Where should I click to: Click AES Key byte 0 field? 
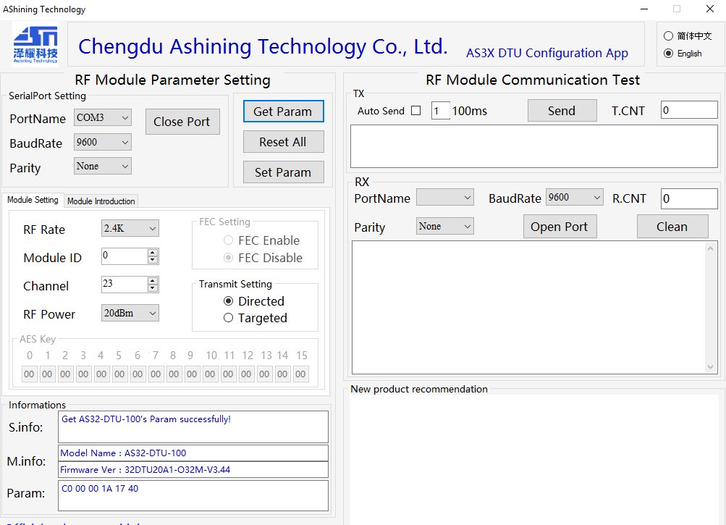29,374
